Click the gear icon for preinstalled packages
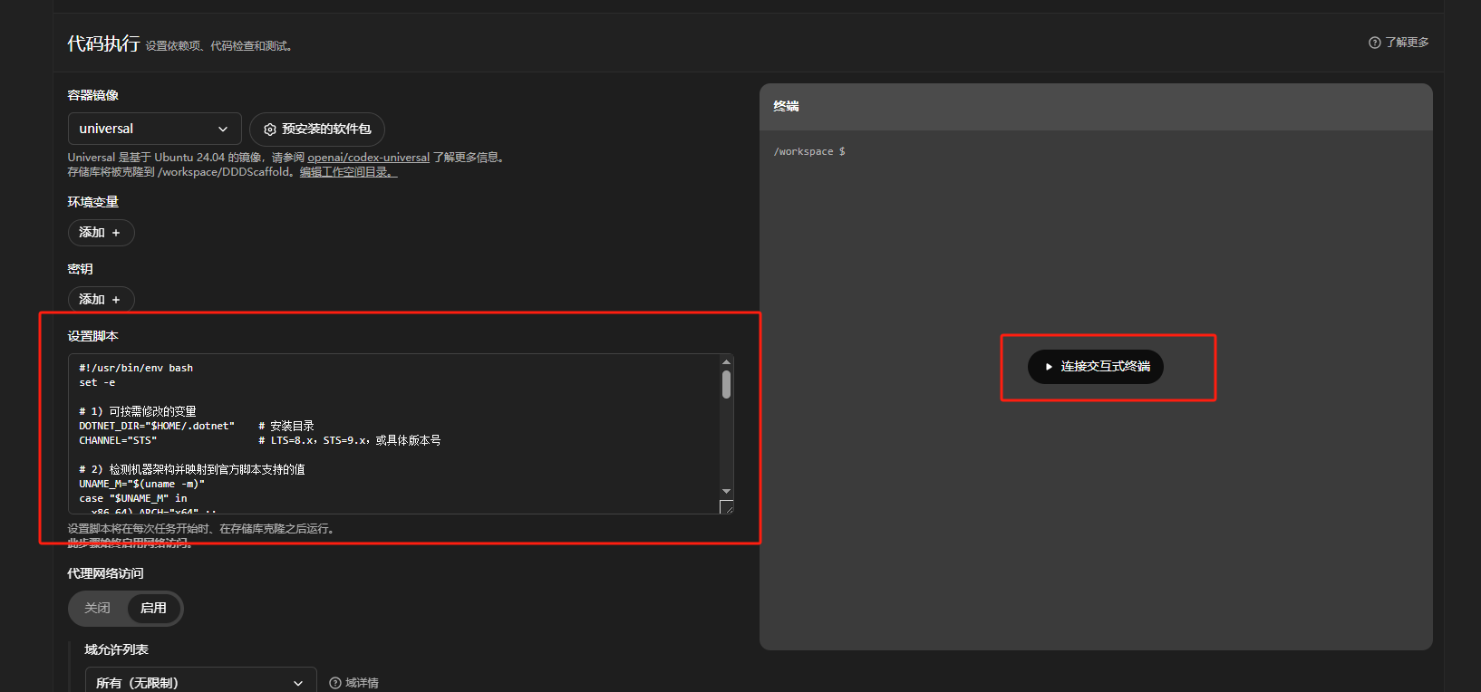Viewport: 1481px width, 692px height. [x=269, y=130]
